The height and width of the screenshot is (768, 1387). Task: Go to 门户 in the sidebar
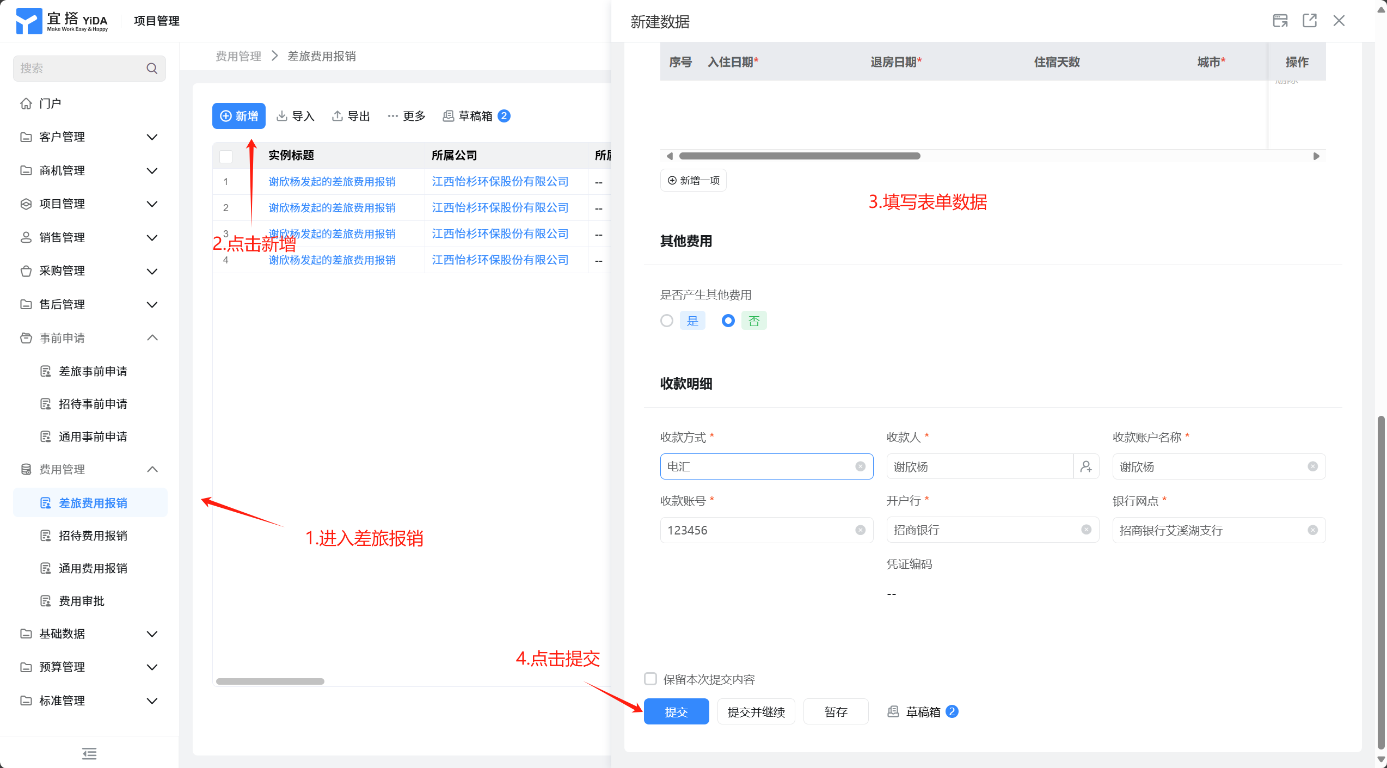click(x=50, y=103)
